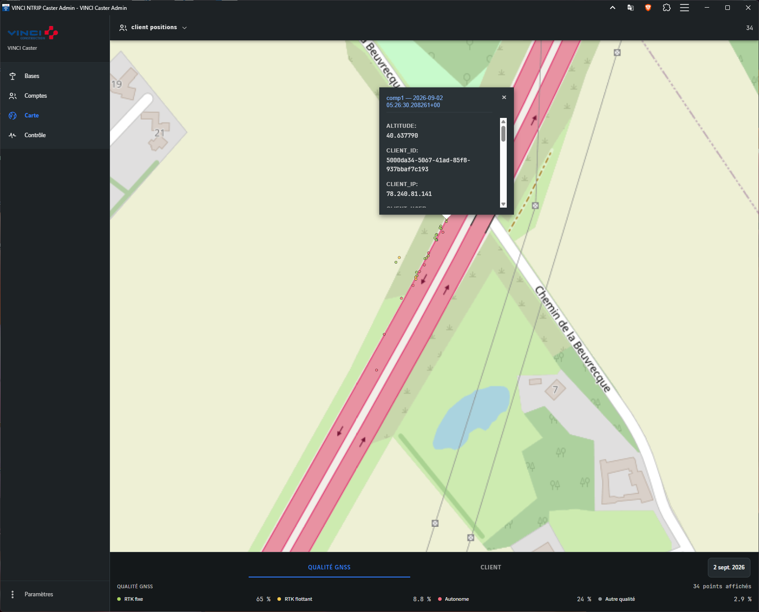Open the Bases section icon
This screenshot has height=612, width=759.
coord(13,76)
